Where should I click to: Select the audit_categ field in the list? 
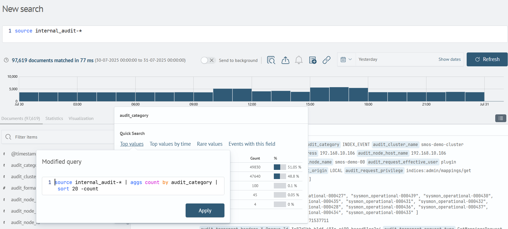(x=24, y=165)
